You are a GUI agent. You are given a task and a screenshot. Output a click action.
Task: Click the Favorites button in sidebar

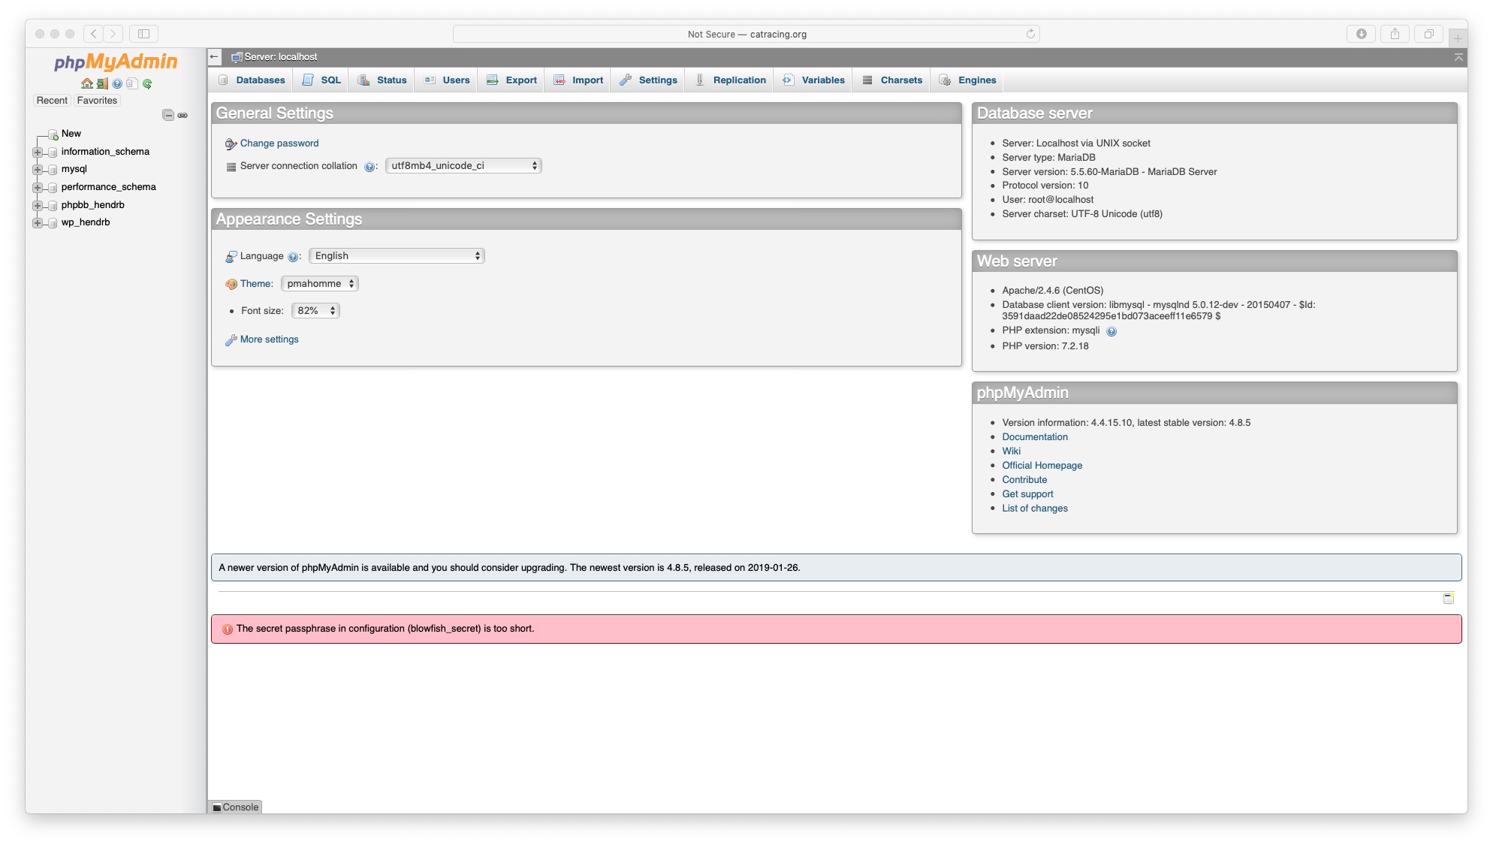coord(97,101)
